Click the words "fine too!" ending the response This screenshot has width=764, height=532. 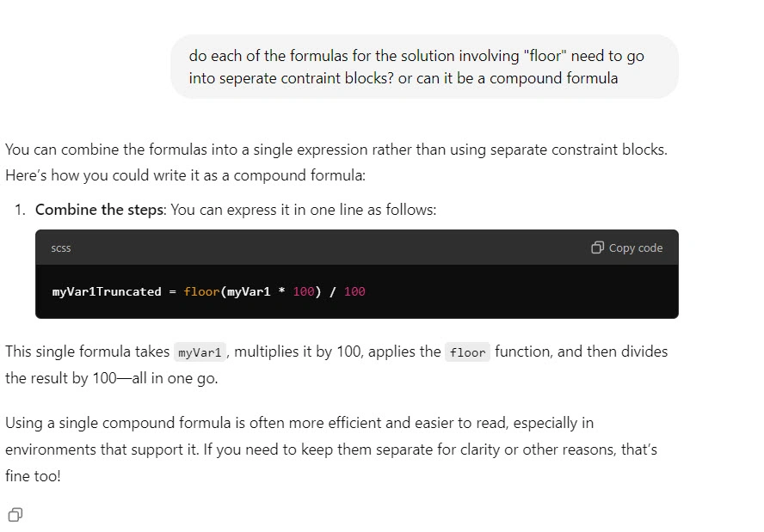pyautogui.click(x=33, y=474)
